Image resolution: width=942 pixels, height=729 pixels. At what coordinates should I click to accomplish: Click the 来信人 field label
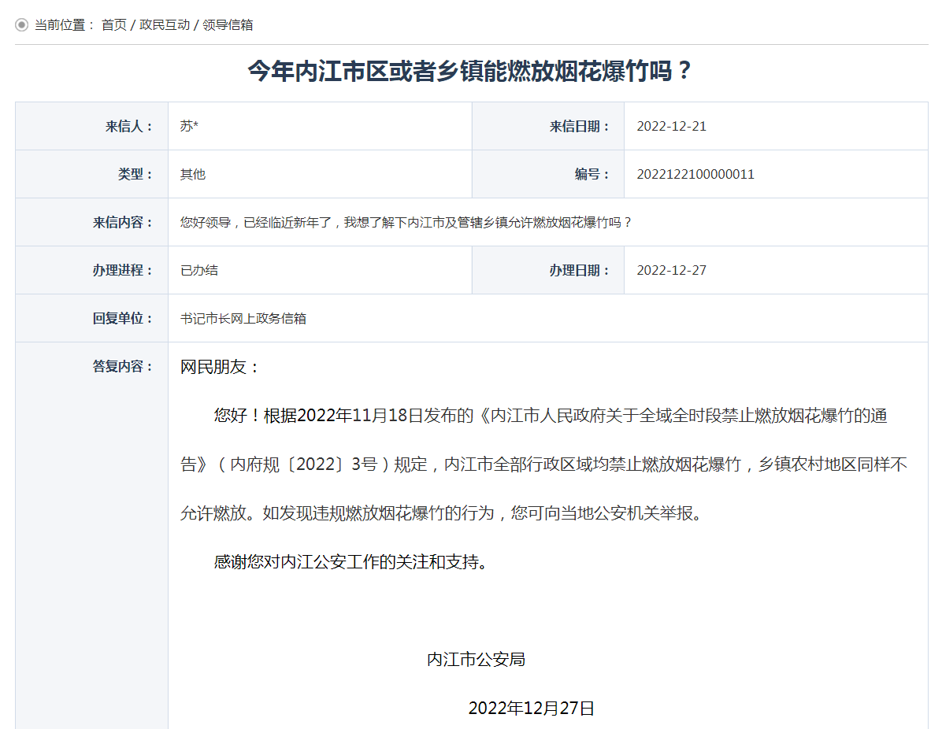tap(129, 126)
